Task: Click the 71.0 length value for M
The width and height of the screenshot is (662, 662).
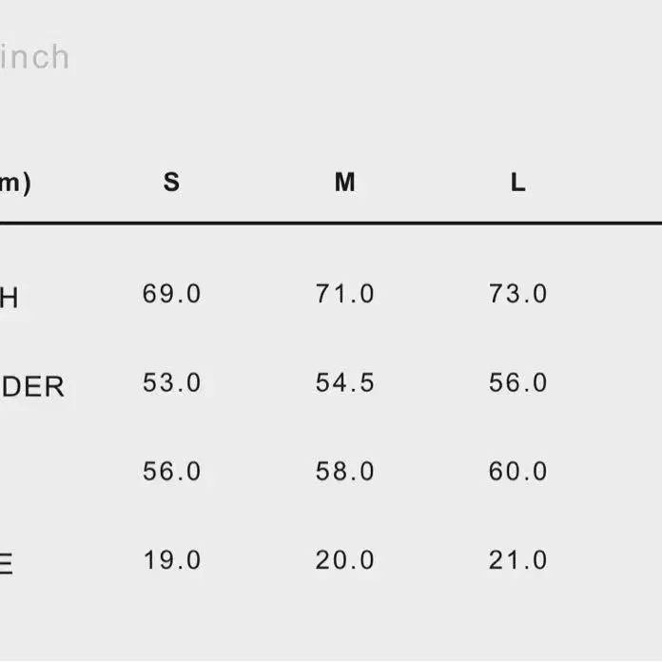Action: (344, 293)
